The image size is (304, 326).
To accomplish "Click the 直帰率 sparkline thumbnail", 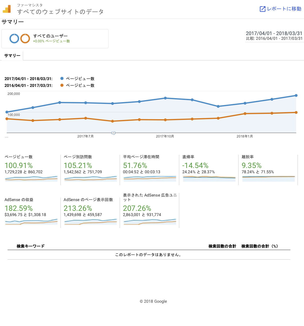I will tap(209, 179).
